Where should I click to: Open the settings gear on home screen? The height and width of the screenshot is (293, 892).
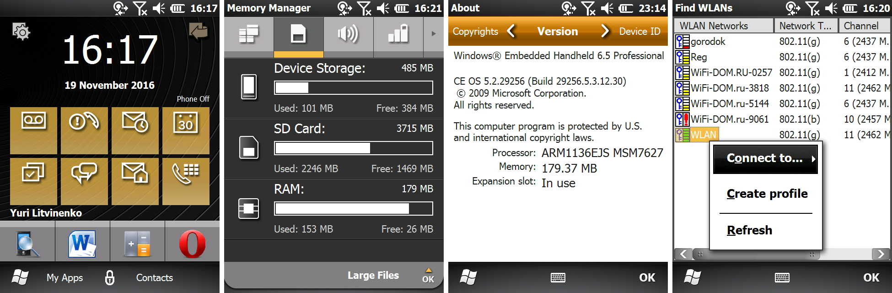coord(21,32)
